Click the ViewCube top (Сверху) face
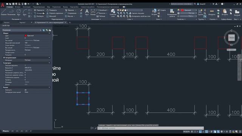 pyautogui.click(x=231, y=38)
